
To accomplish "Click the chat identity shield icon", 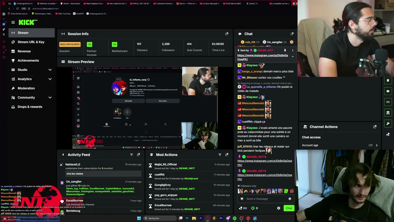I will click(x=242, y=199).
